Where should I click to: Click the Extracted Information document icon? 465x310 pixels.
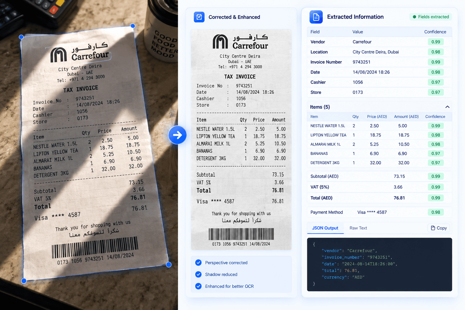[x=316, y=17]
